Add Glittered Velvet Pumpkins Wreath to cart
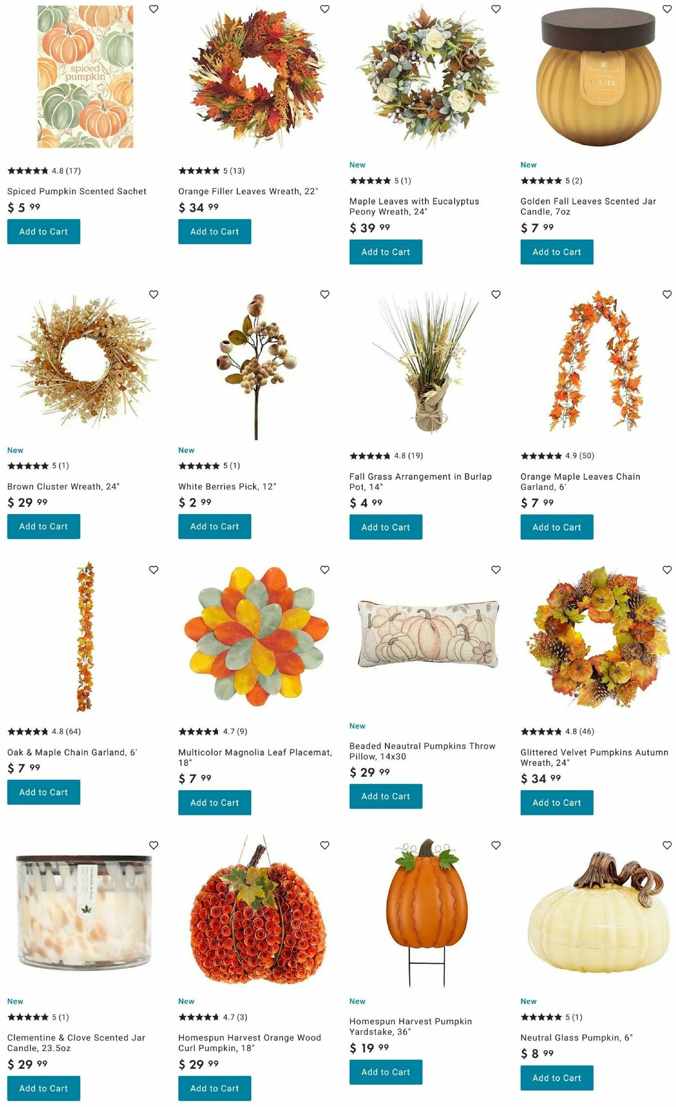Screen dimensions: 676x1107 click(x=557, y=803)
